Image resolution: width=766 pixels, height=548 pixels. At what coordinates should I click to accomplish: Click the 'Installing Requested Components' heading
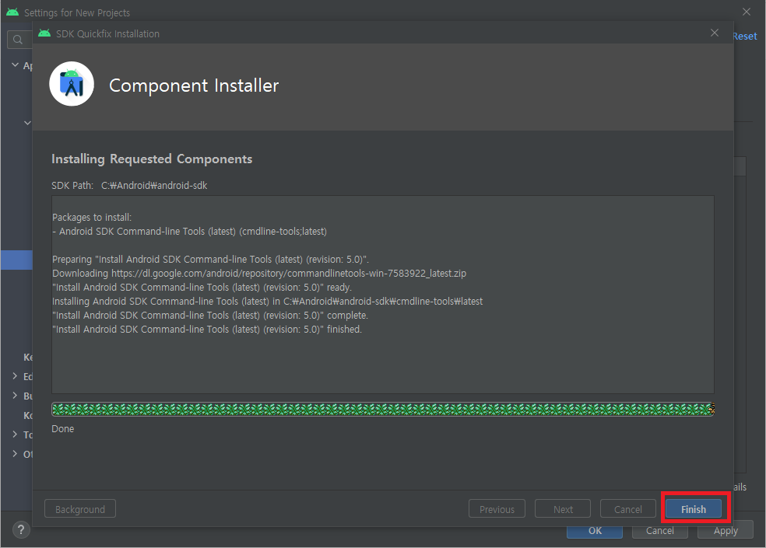click(152, 159)
